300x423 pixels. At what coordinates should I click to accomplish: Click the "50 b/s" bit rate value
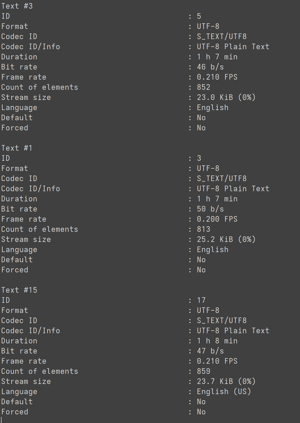pos(210,209)
